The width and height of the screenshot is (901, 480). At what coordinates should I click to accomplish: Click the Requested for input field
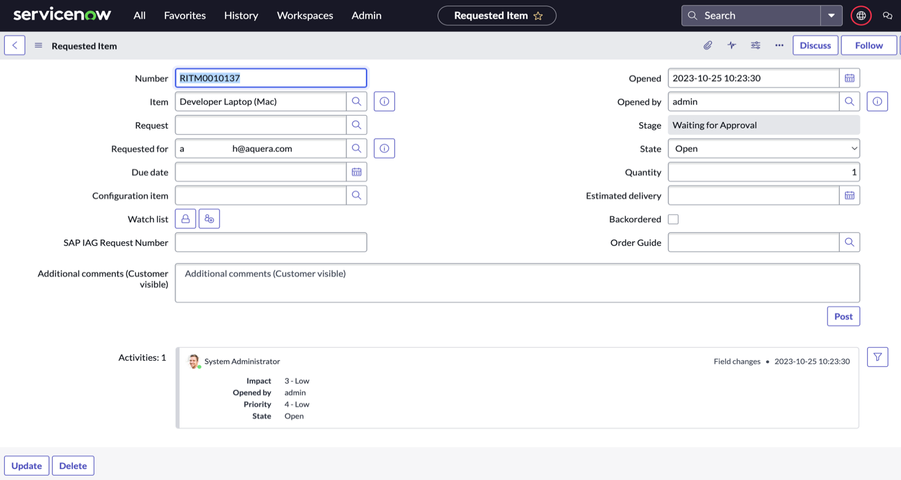tap(261, 148)
